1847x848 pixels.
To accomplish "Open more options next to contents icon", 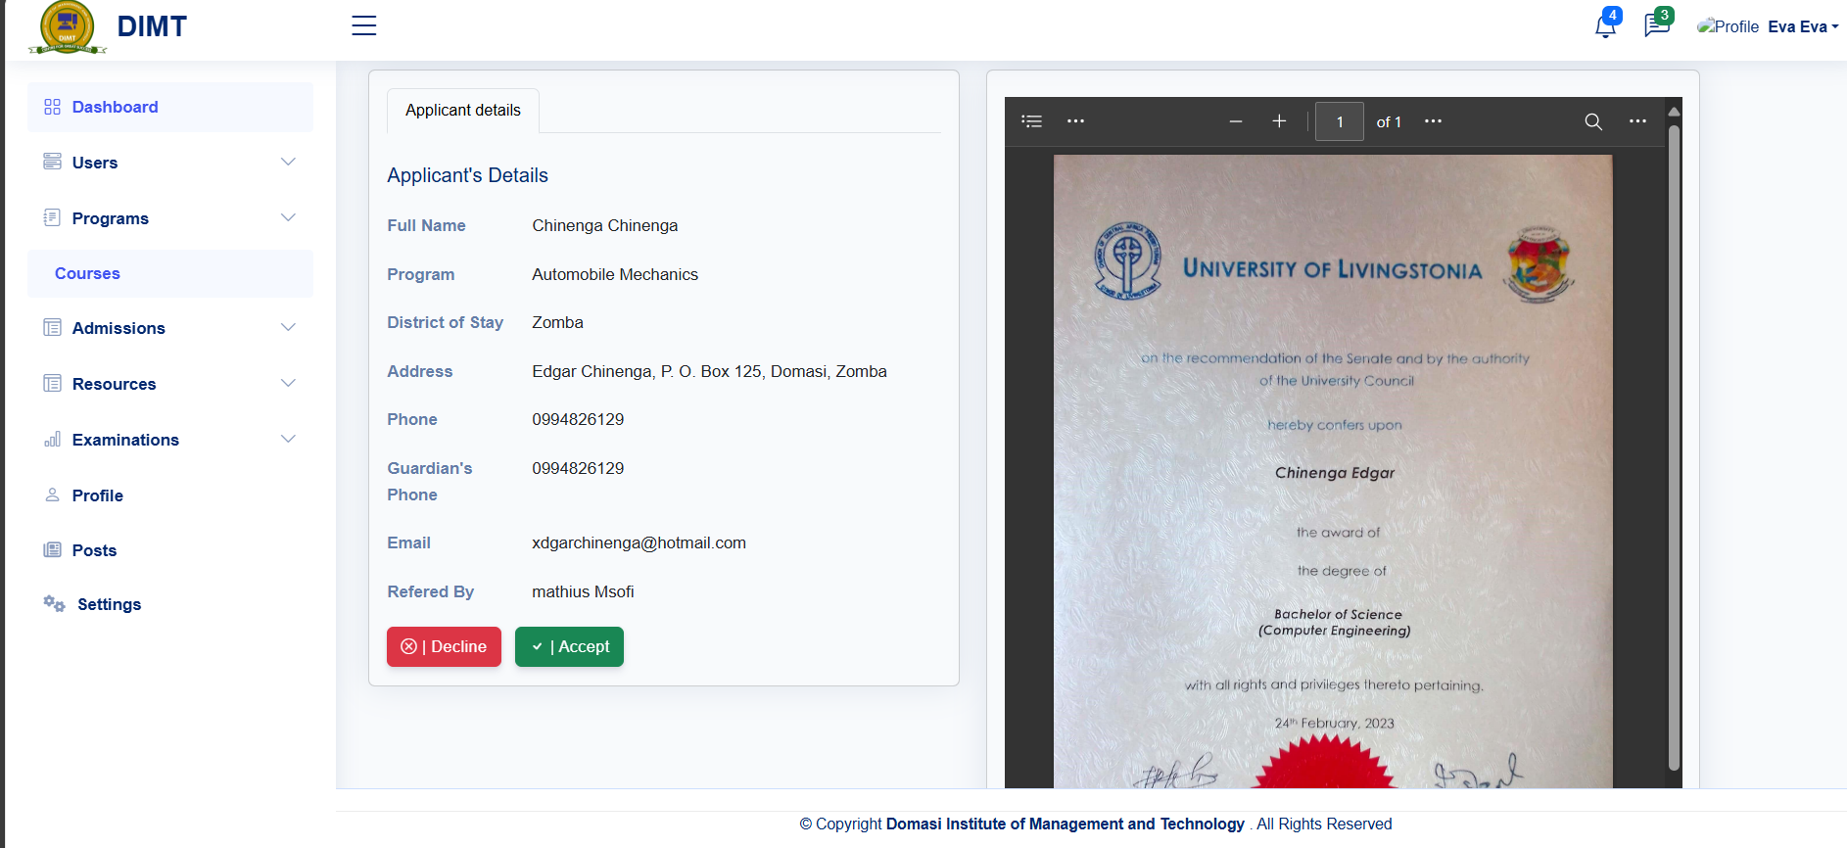I will point(1075,121).
